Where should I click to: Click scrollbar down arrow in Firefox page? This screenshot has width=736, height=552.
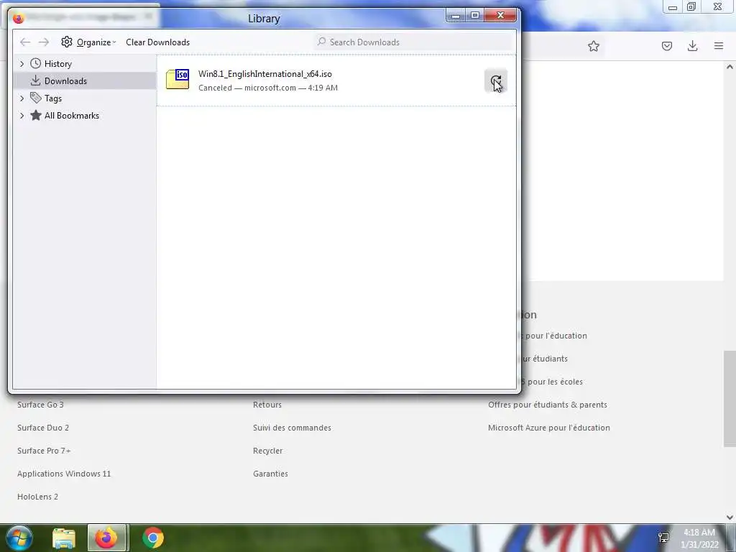tap(730, 517)
